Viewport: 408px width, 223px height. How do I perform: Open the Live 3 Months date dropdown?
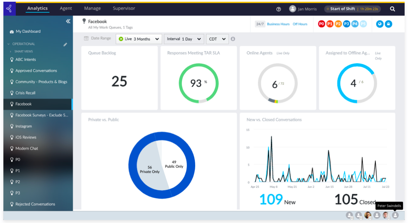139,39
